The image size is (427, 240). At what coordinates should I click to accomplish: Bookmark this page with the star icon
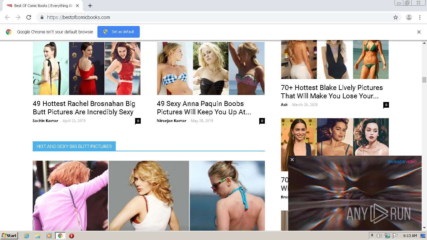click(396, 17)
